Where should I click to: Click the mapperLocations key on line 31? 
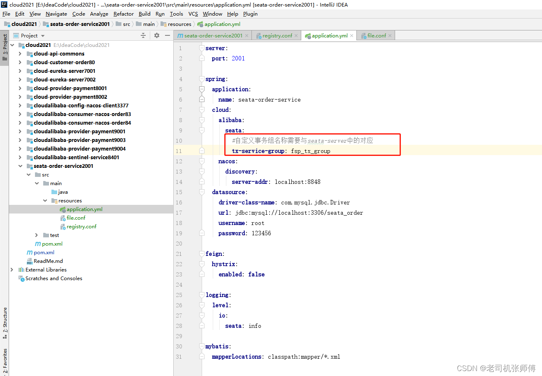click(237, 357)
